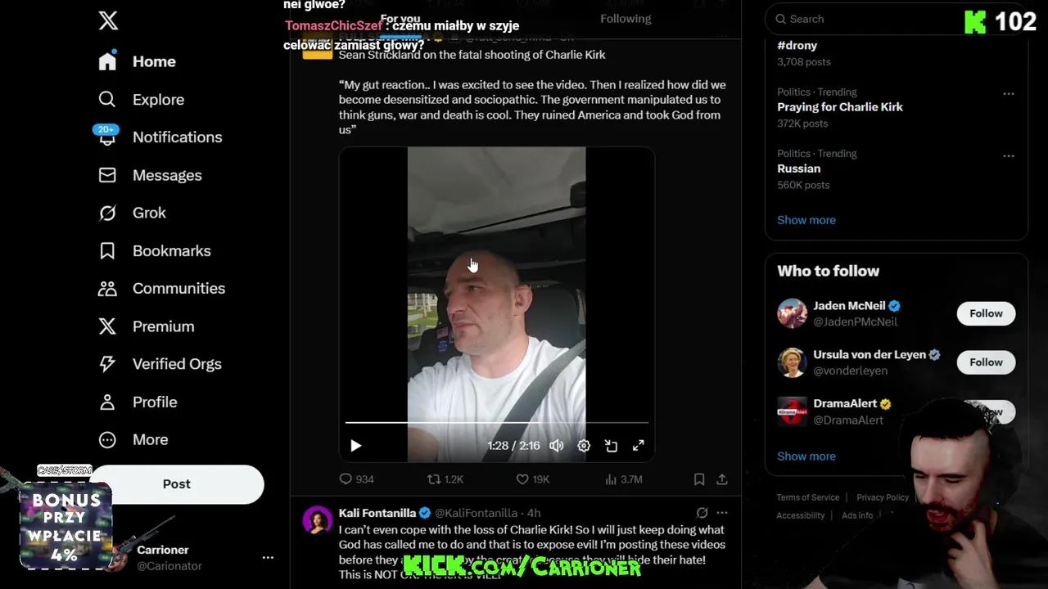Follow Jaden McNeil

click(x=986, y=313)
